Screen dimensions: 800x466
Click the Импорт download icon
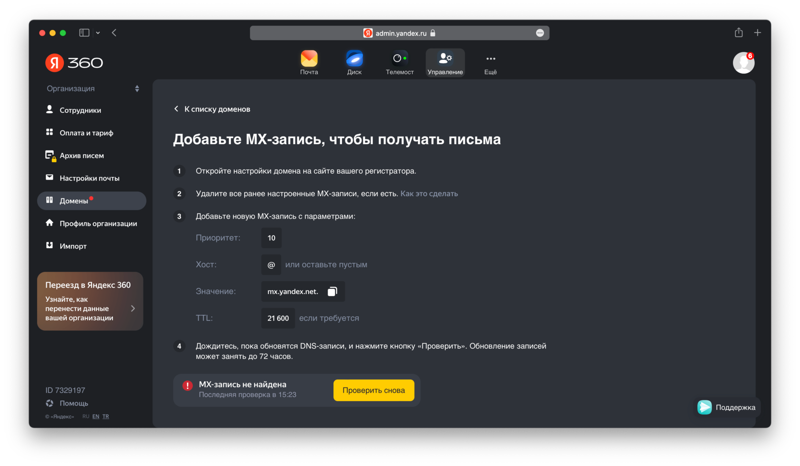coord(50,245)
